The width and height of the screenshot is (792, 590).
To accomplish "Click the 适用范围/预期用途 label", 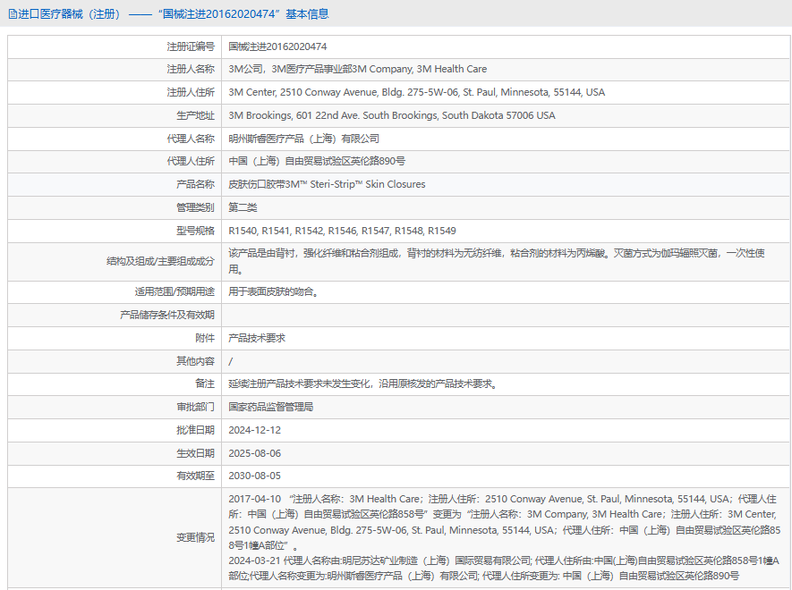I will (x=175, y=291).
